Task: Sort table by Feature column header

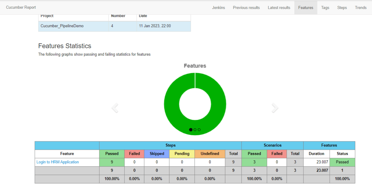Action: (67, 154)
